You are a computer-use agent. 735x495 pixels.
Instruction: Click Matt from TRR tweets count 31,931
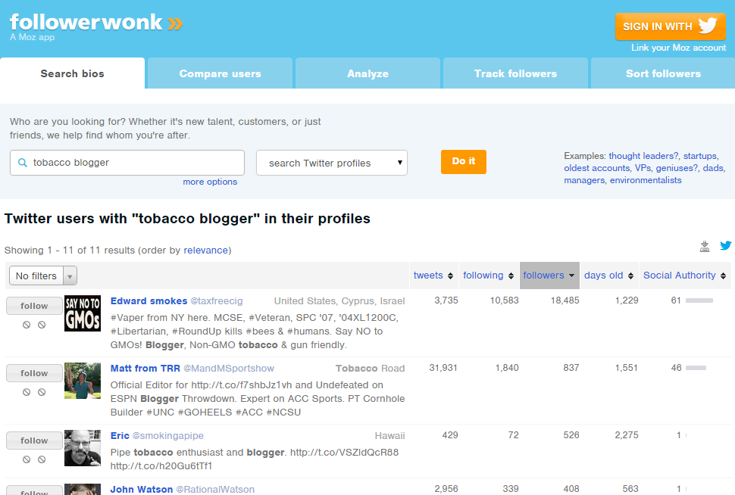(443, 368)
